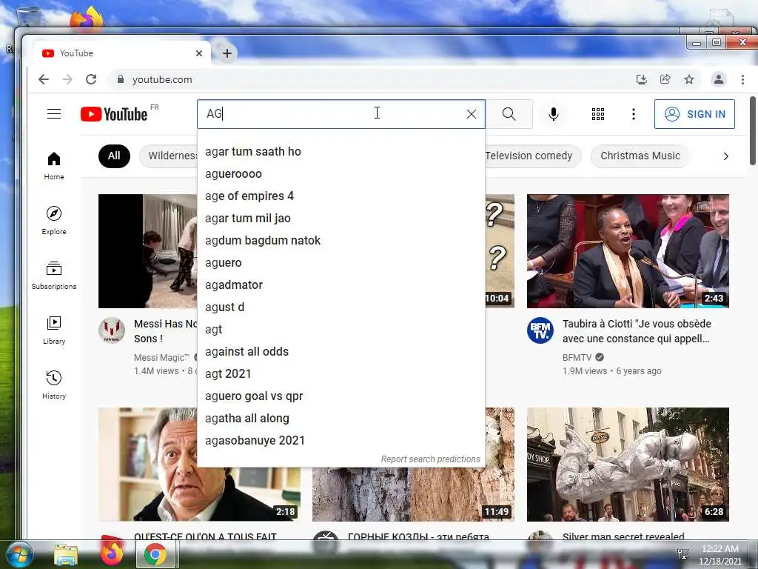Viewport: 758px width, 569px height.
Task: Open a new browser tab
Action: 227,53
